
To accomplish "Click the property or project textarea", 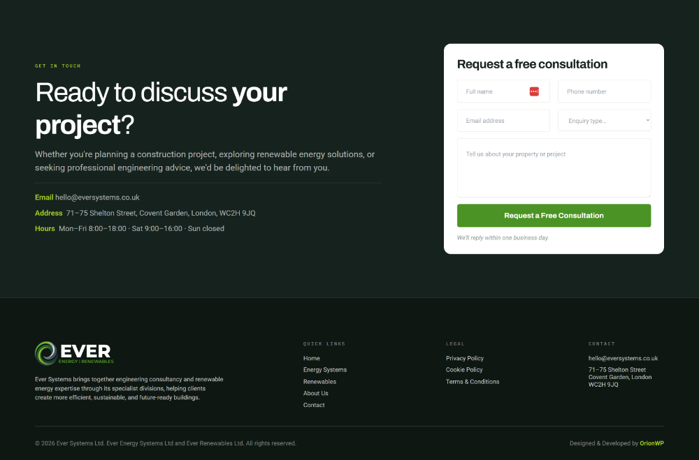I will click(x=554, y=168).
